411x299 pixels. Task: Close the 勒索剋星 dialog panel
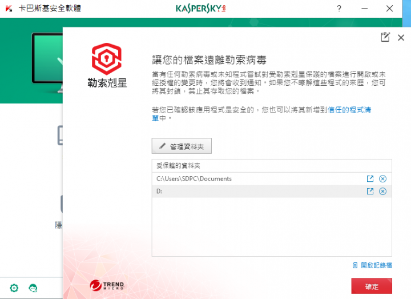[x=401, y=38]
